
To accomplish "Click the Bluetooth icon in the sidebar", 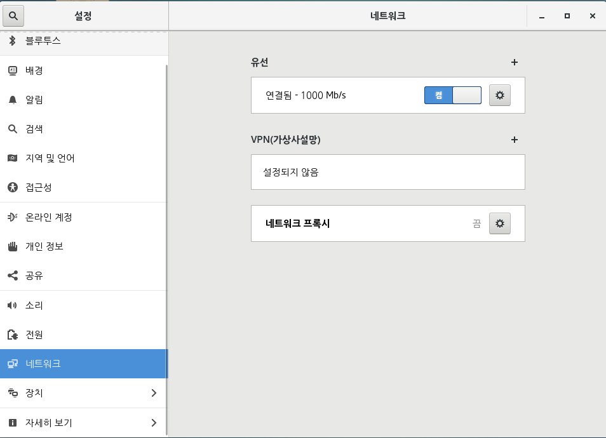I will pyautogui.click(x=12, y=41).
